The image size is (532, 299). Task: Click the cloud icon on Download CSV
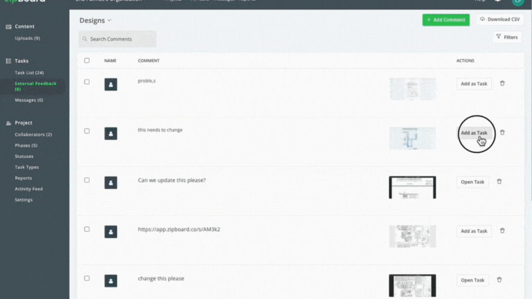[482, 19]
